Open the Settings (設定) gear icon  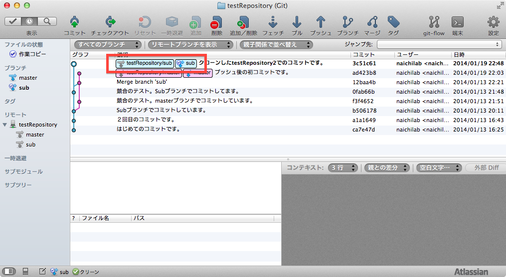[493, 22]
